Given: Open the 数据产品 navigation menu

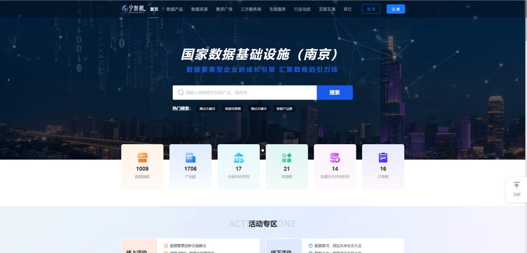Looking at the screenshot, I should click(x=175, y=9).
